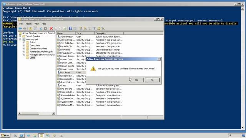Click the Forward arrow in the ADUC toolbar
The image size is (246, 138).
coord(25,28)
